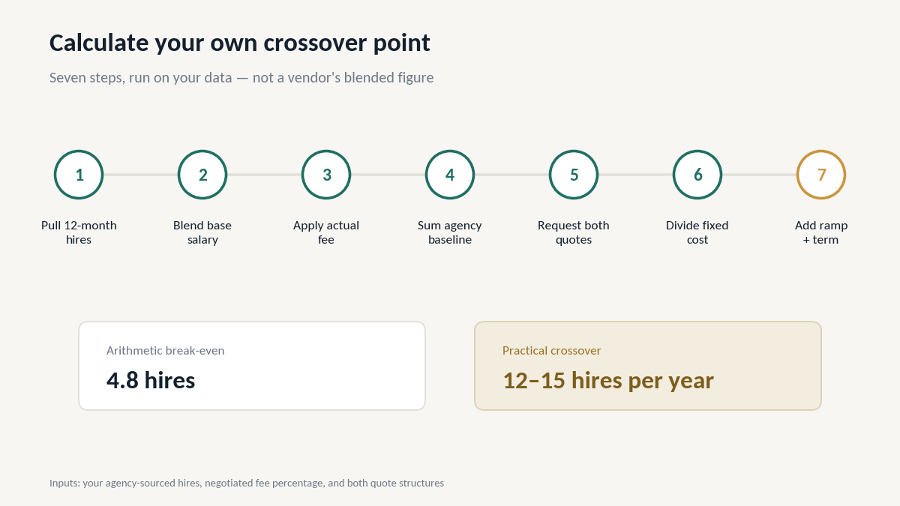Viewport: 900px width, 506px height.
Task: Click step 1 circle
Action: (x=79, y=175)
